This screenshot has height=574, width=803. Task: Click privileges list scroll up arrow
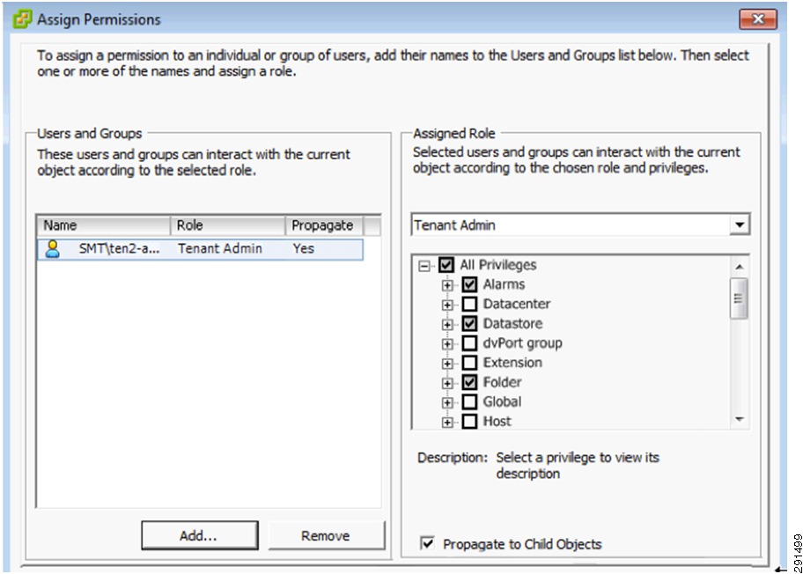[x=739, y=267]
